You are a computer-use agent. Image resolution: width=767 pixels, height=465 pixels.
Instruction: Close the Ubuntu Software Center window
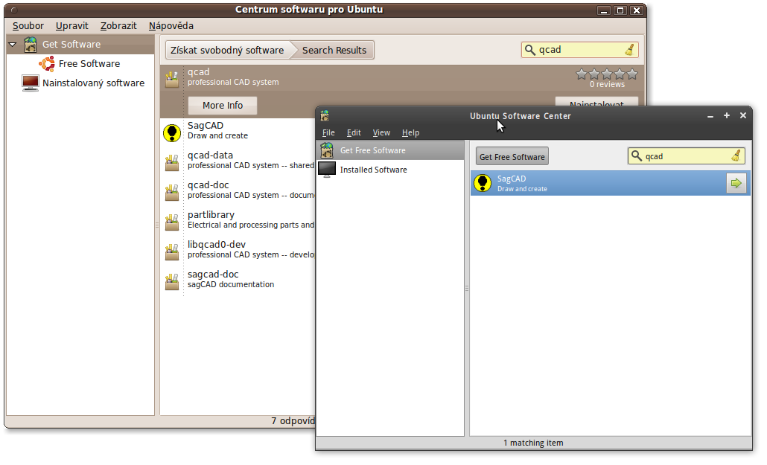pos(743,115)
